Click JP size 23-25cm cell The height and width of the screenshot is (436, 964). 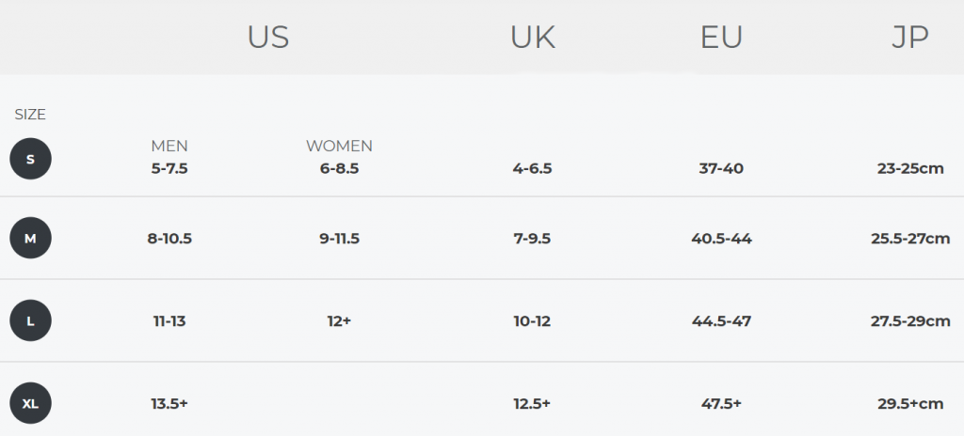[910, 168]
